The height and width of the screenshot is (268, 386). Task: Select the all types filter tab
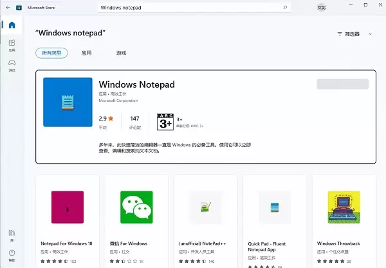[x=51, y=53]
